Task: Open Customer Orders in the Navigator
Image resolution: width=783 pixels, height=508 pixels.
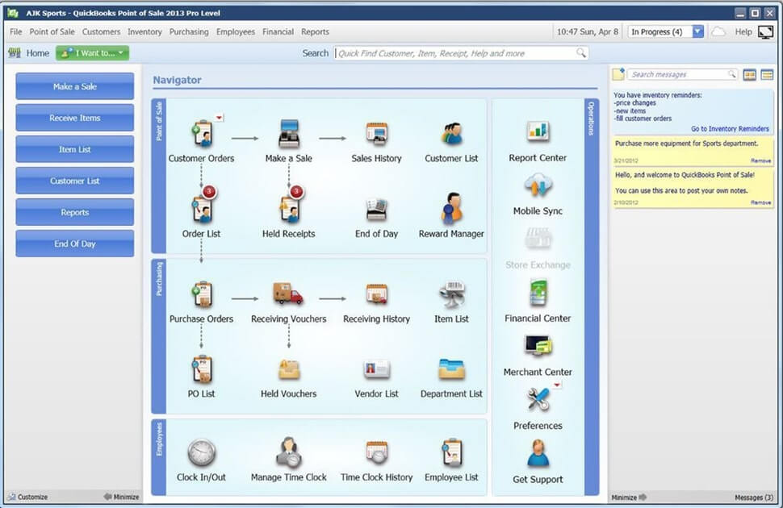Action: [x=203, y=134]
